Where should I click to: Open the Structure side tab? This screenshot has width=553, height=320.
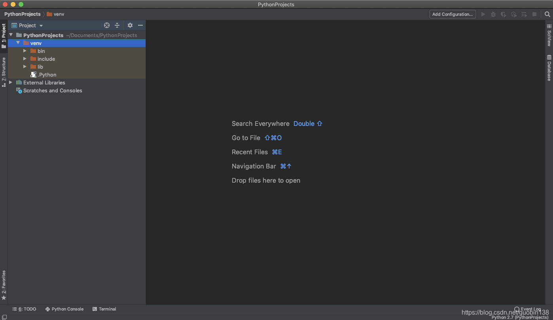tap(4, 72)
